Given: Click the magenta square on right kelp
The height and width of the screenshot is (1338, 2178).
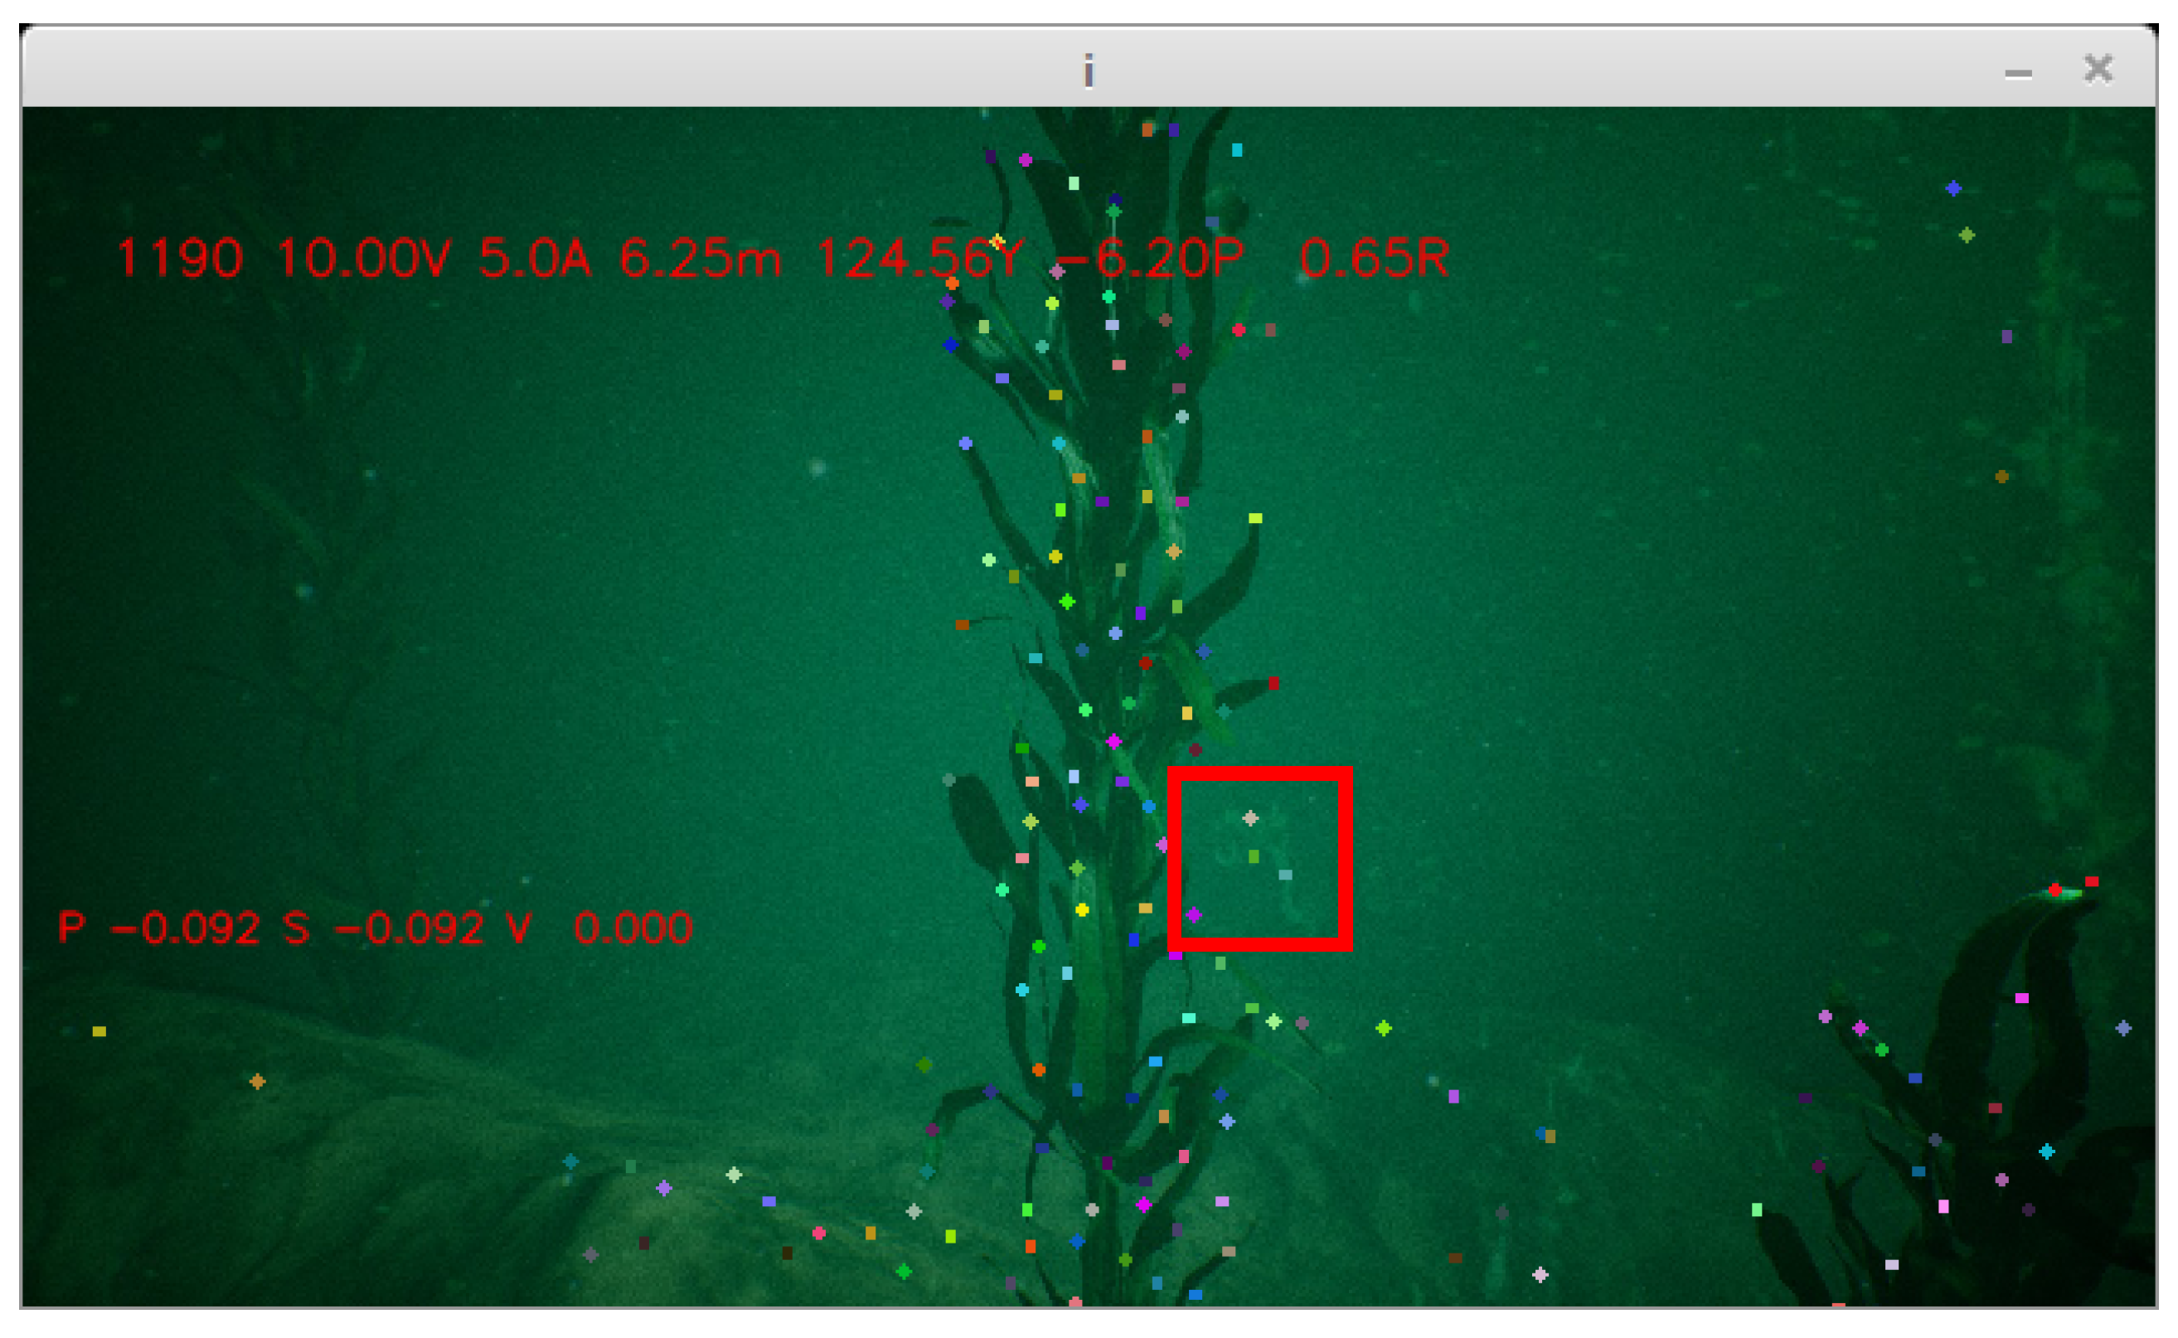Looking at the screenshot, I should point(2021,998).
